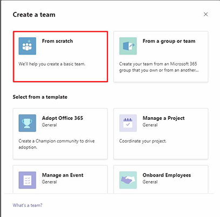The image size is (220, 217).
Task: Choose the From a group or team title
Action: tap(169, 41)
